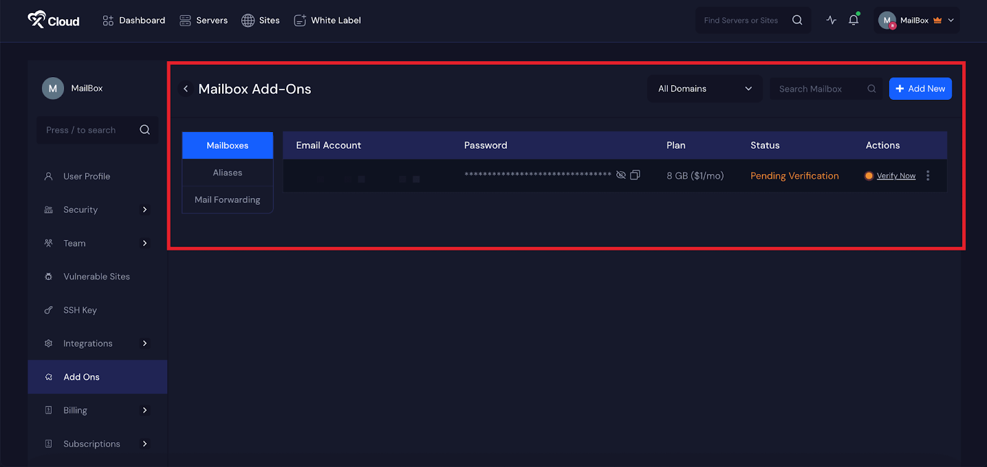
Task: Click the xCloud logo
Action: (x=54, y=20)
